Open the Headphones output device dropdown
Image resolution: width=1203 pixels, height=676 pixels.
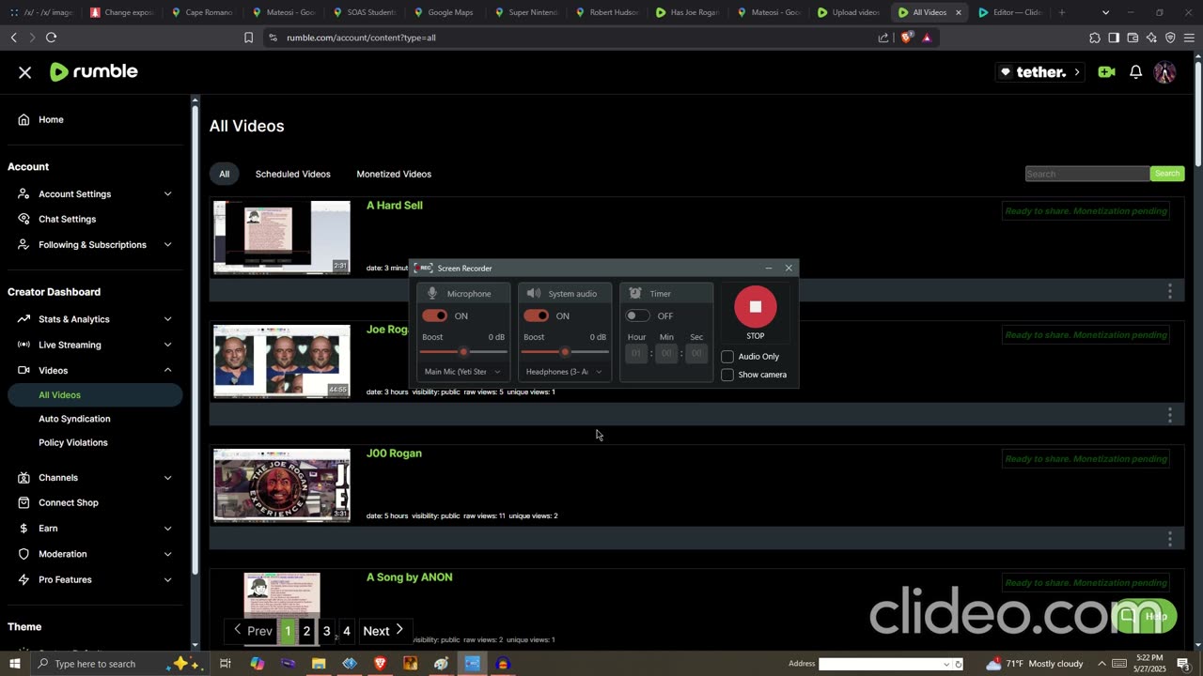(x=564, y=372)
